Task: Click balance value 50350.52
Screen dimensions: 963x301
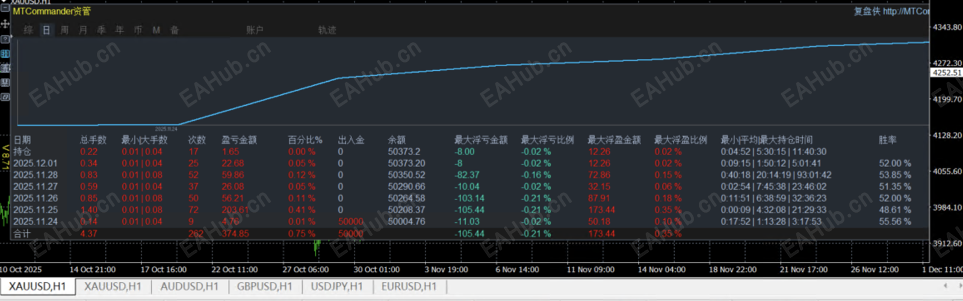Action: [406, 175]
